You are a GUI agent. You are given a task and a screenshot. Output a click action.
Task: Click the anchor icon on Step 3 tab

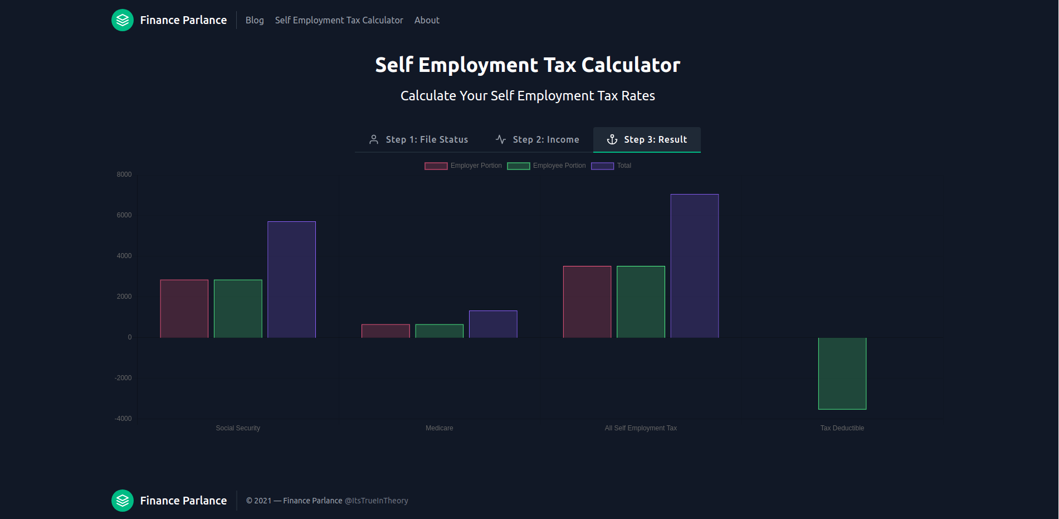[x=612, y=139]
